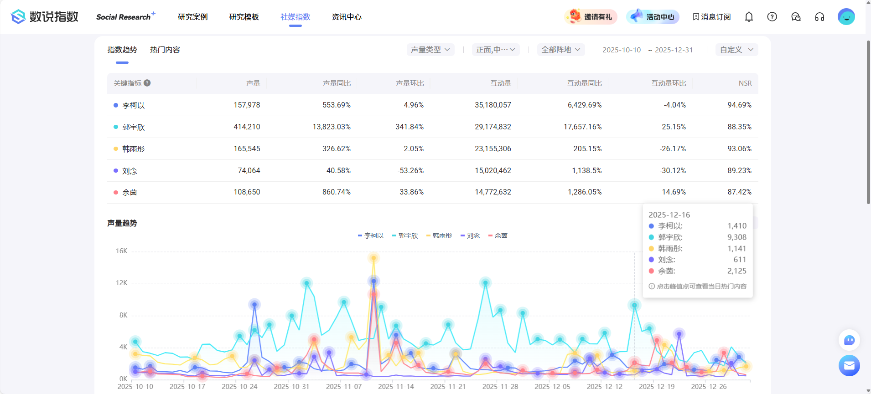Click the start date 2025-10-10 field

click(622, 50)
